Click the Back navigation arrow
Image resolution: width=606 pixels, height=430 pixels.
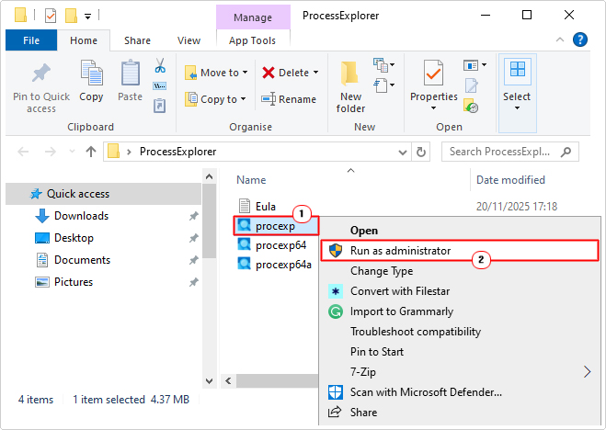pos(23,152)
